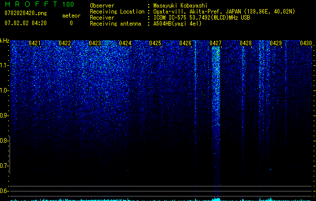Image resolution: width=316 pixels, height=201 pixels.
Task: Click the 0426 time marker
Action: [185, 43]
